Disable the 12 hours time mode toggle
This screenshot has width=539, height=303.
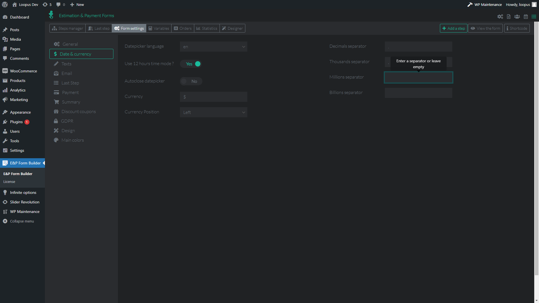click(191, 64)
